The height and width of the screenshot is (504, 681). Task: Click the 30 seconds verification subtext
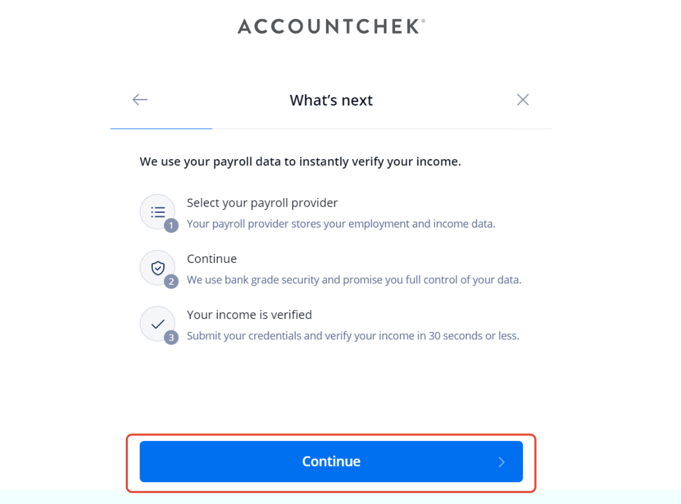point(353,335)
